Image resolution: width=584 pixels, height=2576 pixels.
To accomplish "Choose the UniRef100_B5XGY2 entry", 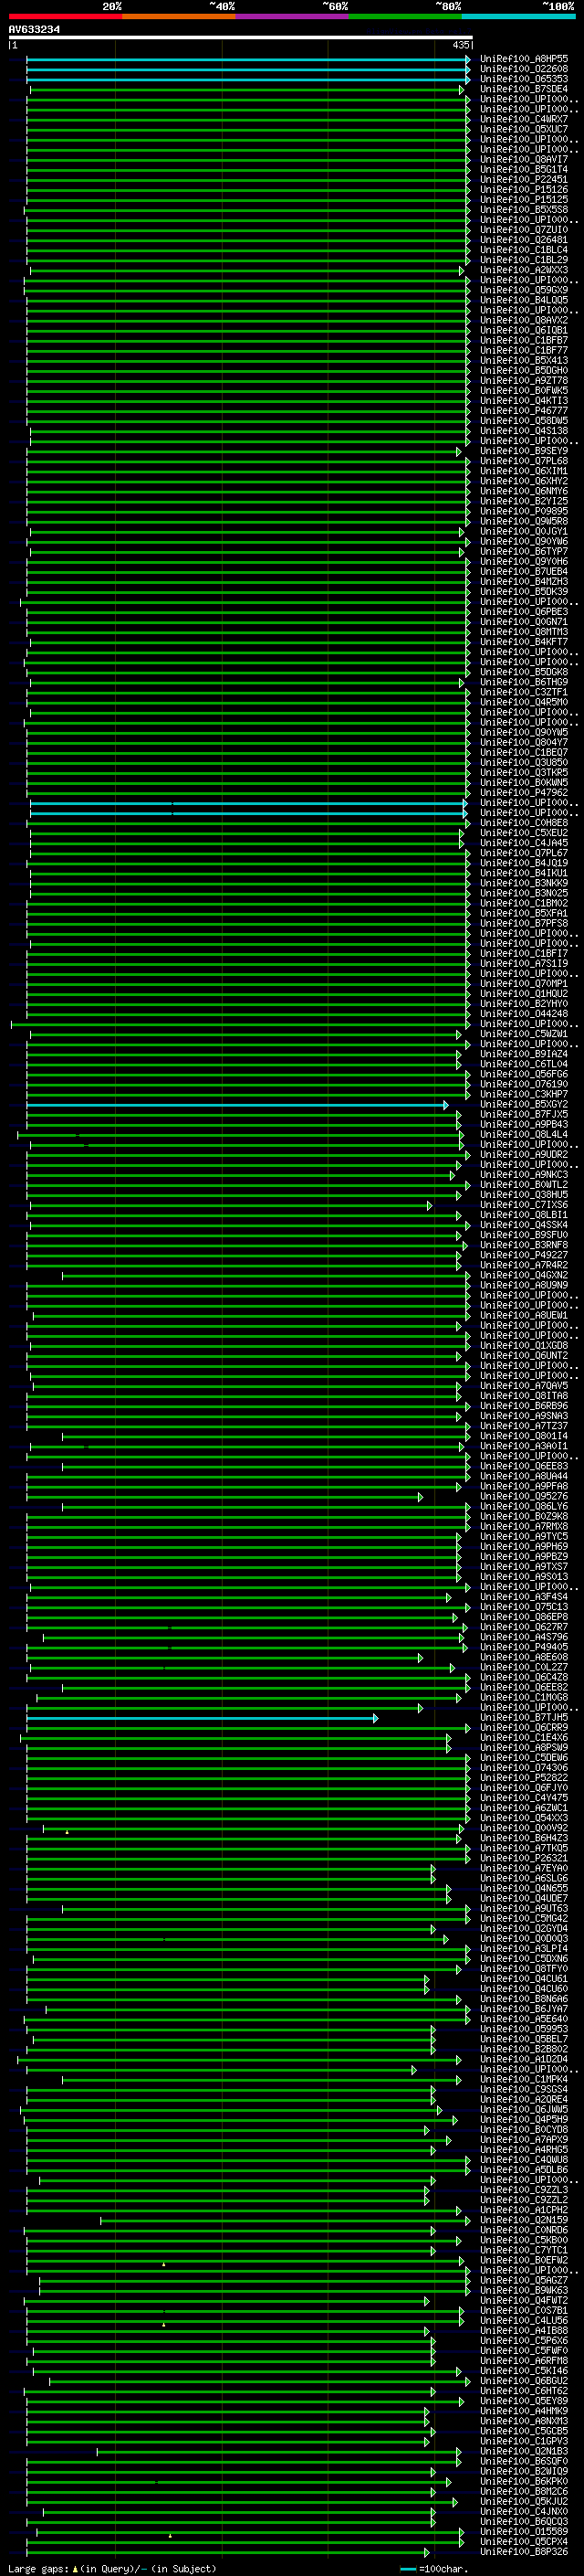I will click(523, 1104).
